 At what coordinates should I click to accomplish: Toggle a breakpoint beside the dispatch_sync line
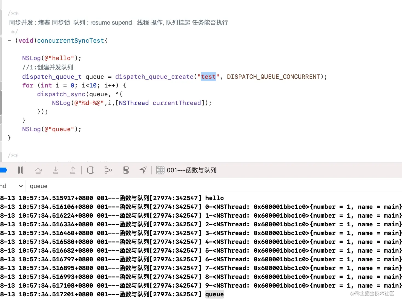tap(3, 94)
